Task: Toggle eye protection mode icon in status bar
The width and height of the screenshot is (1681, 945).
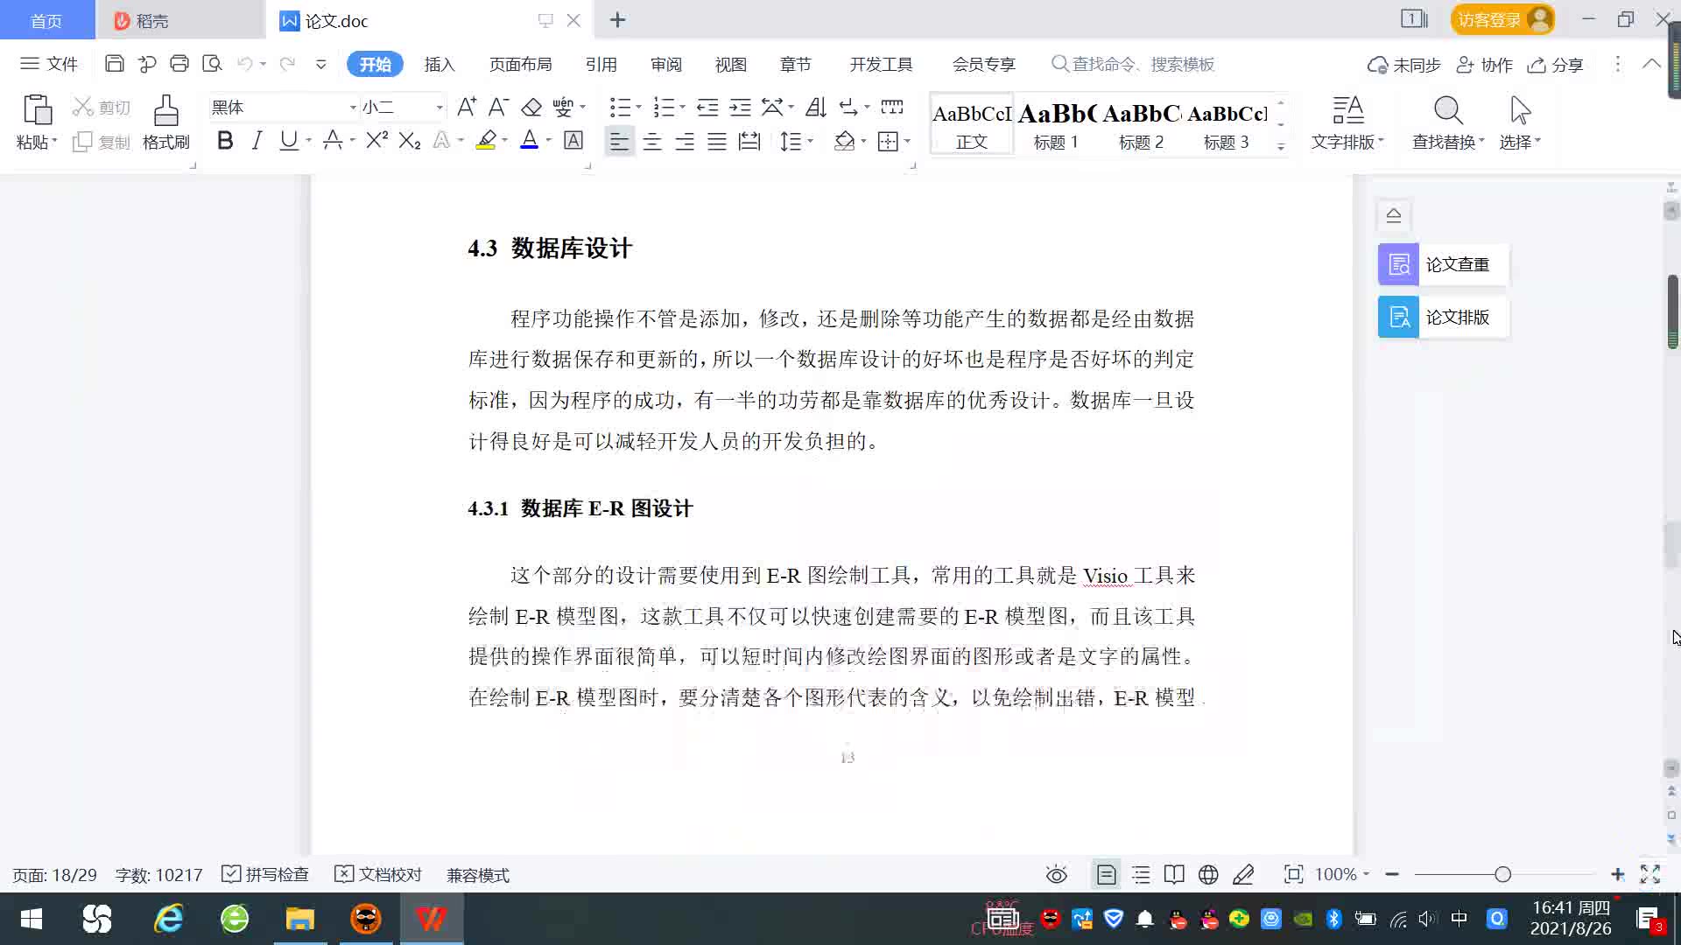Action: tap(1057, 875)
